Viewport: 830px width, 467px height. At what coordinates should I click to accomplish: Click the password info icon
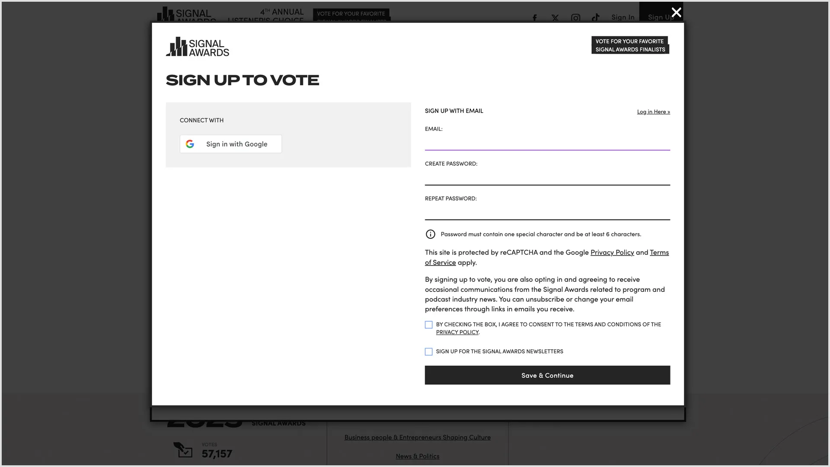431,234
